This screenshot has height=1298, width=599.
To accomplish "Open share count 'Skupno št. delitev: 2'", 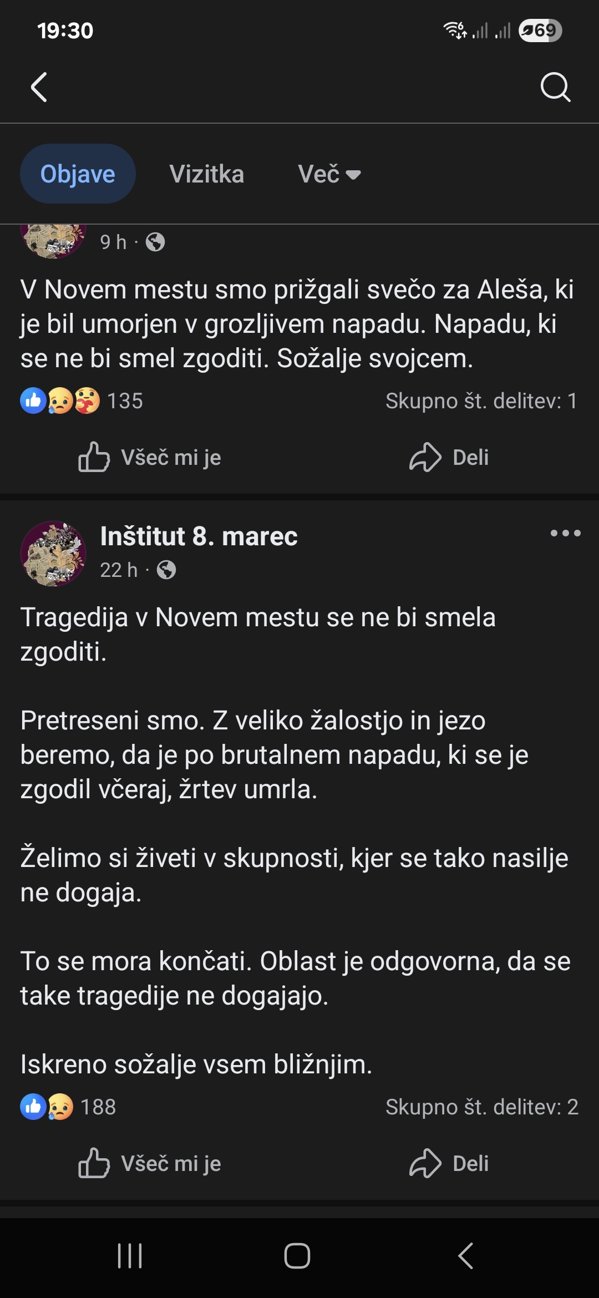I will click(481, 1107).
